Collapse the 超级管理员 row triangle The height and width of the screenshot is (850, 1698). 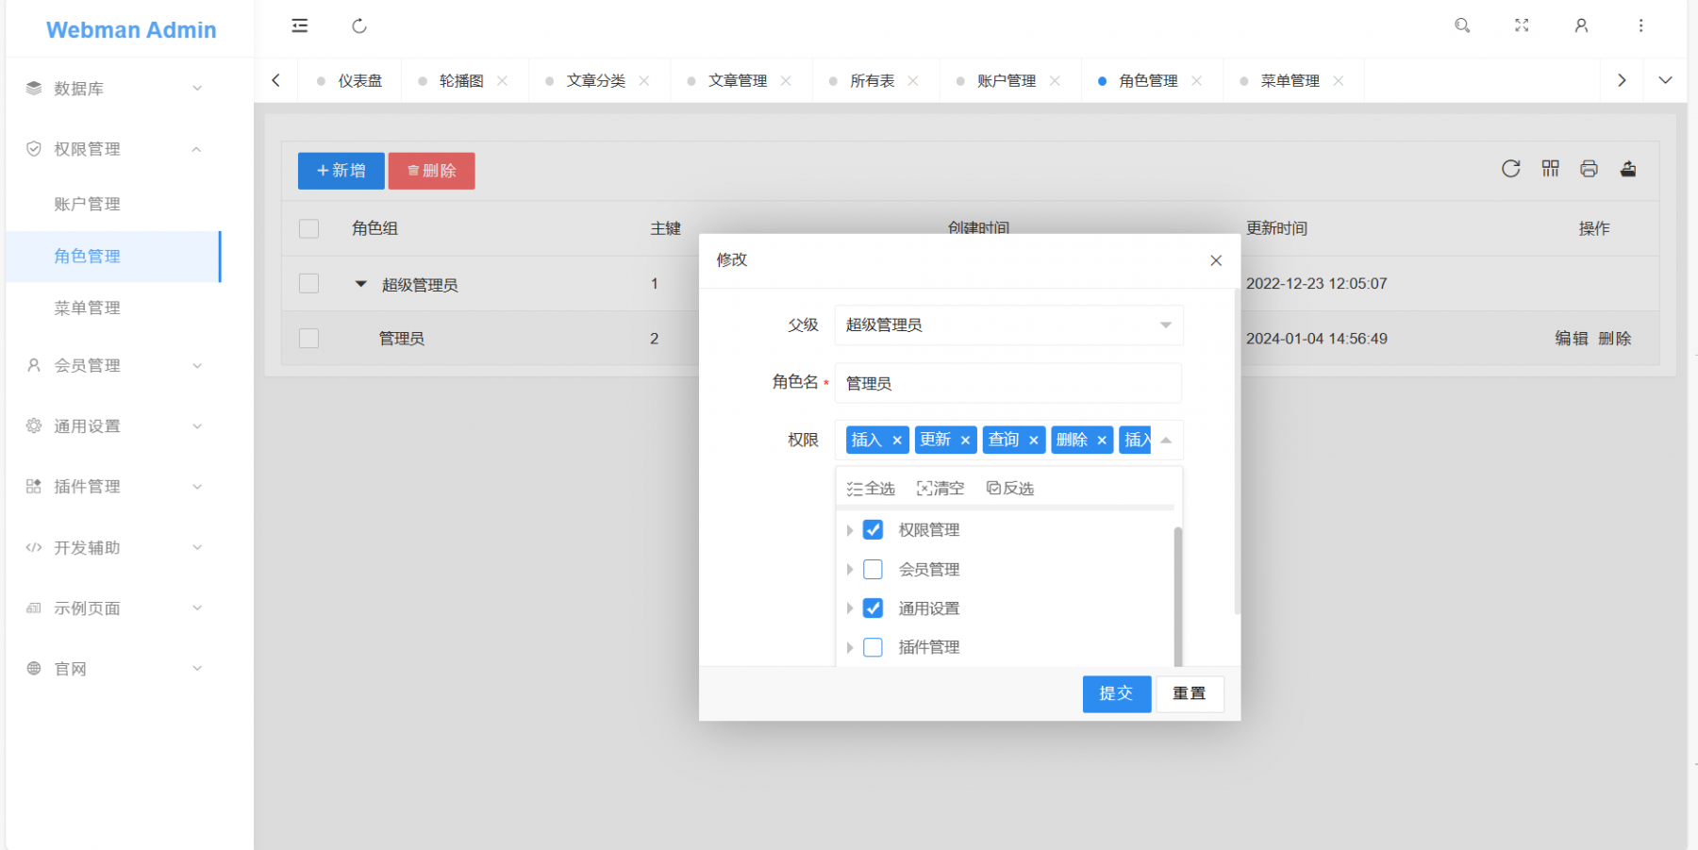360,283
